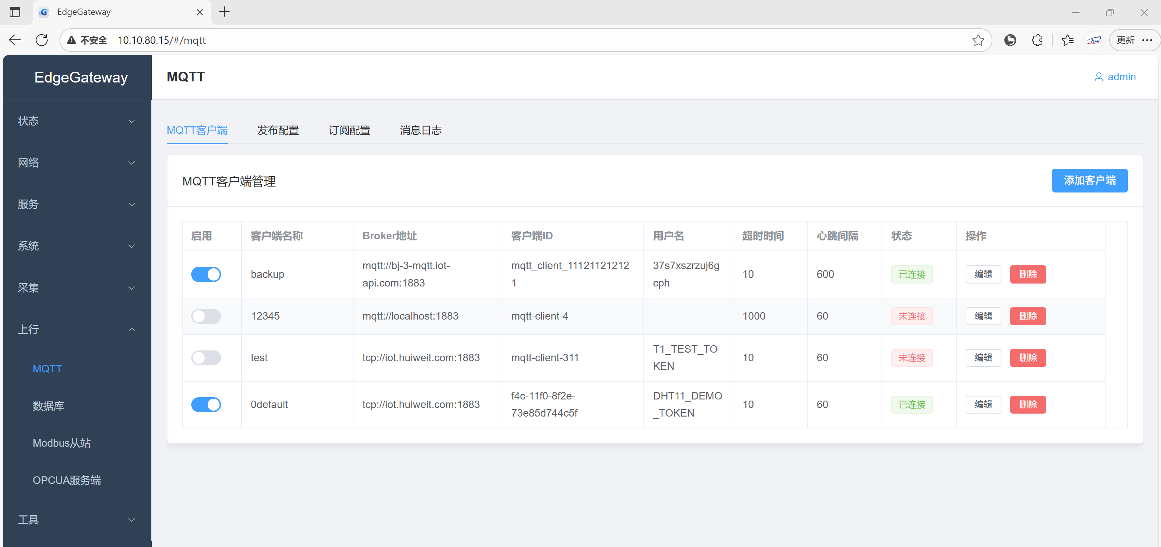Screen dimensions: 1161x547
Task: Click the 添加客户端 button
Action: (1089, 181)
